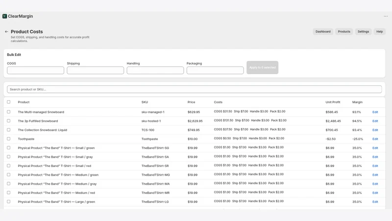Open the Dashboard tab
The height and width of the screenshot is (221, 392).
[x=323, y=31]
